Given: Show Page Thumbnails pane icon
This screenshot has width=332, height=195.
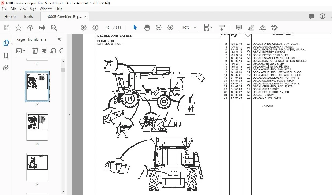Looking at the screenshot, I should point(6,43).
